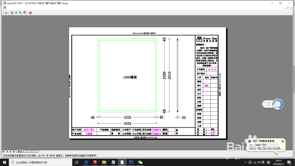Select the Pan hand tool
This screenshot has width=295, height=166.
[x=12, y=13]
